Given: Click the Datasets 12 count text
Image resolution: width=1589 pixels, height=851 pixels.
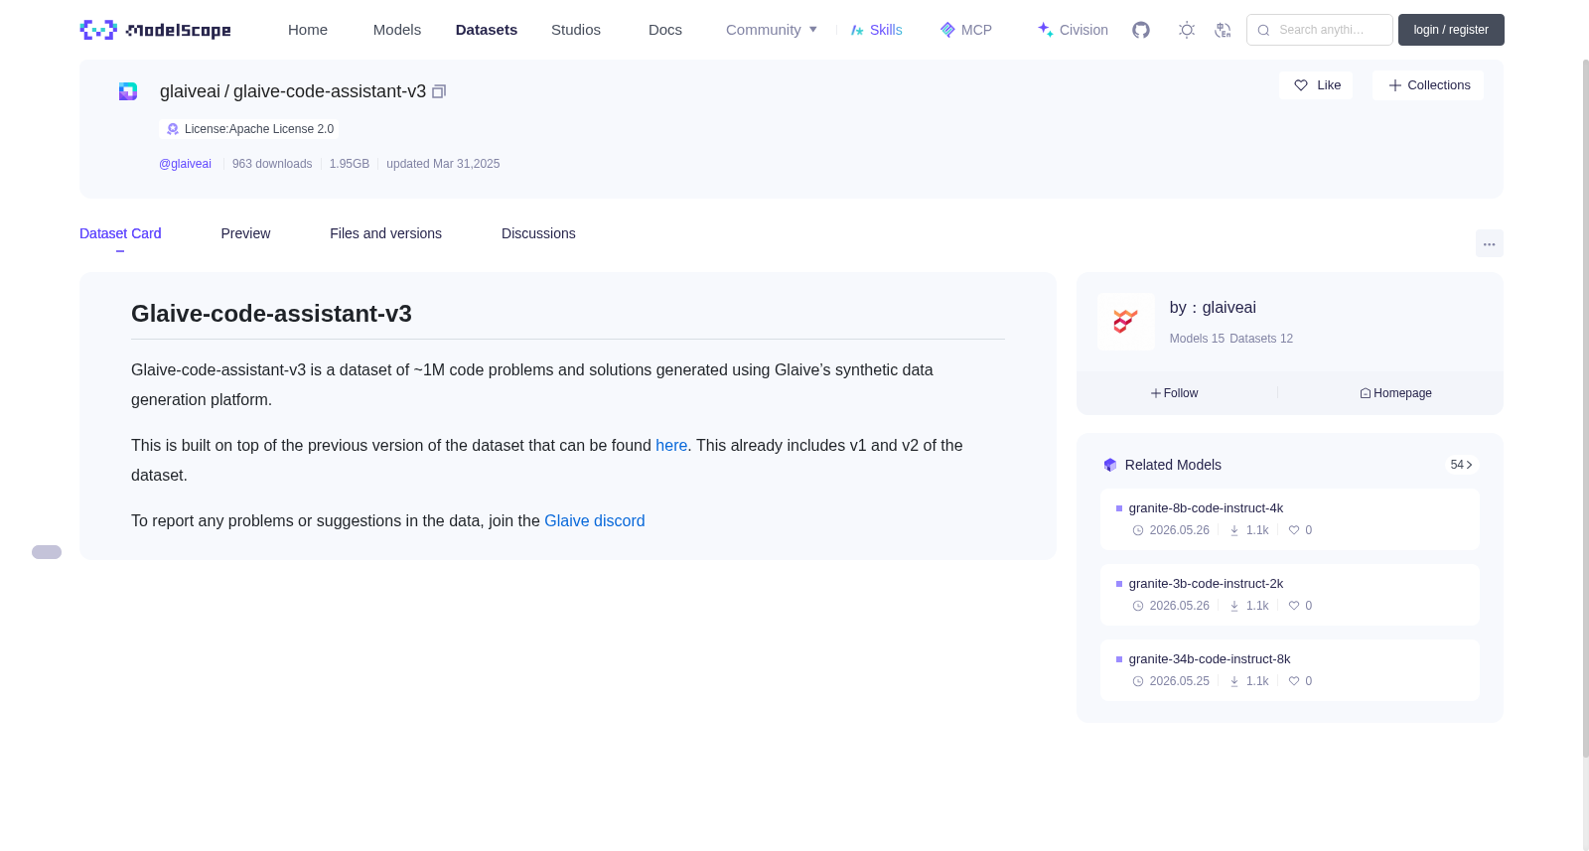Looking at the screenshot, I should [1261, 339].
